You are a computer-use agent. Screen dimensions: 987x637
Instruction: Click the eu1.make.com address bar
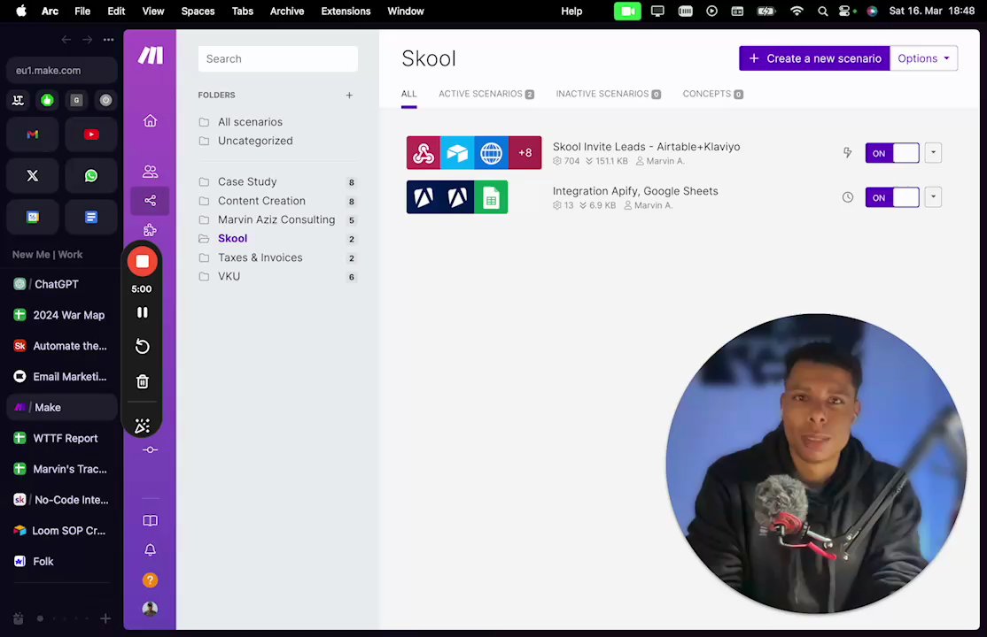62,71
